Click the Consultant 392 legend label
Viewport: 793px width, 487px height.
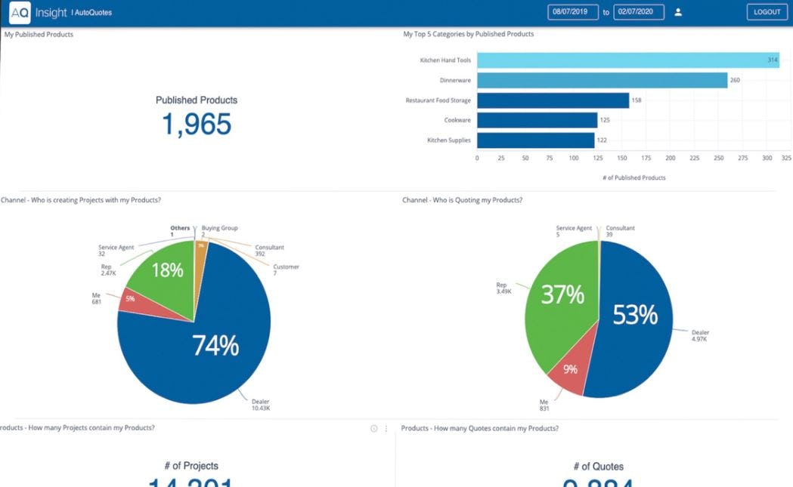point(268,250)
